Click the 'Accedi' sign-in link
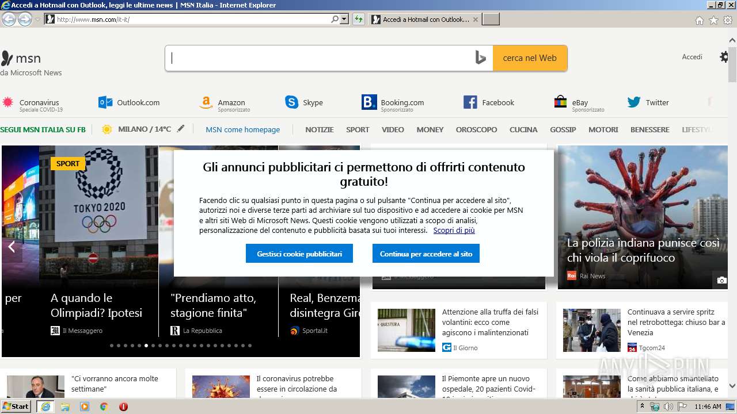 tap(692, 57)
